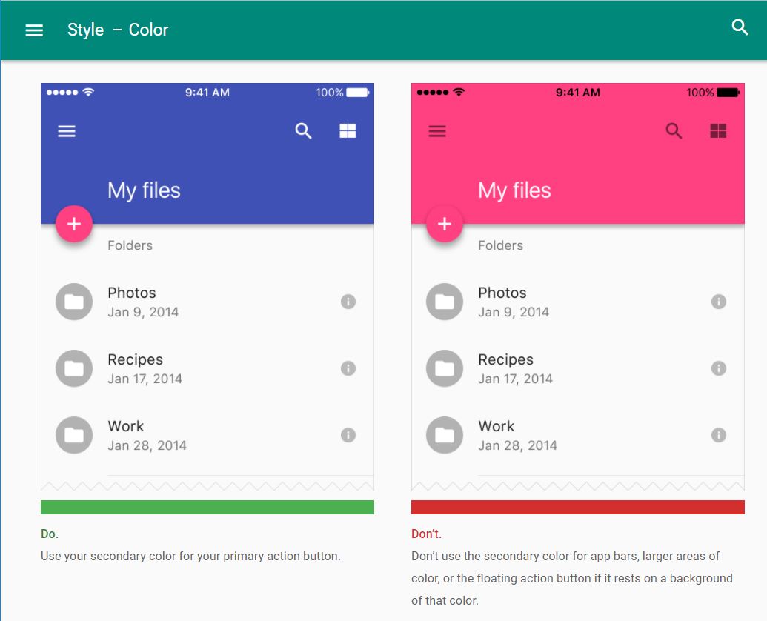Click the green Do indicator bar
The image size is (767, 621).
coord(207,507)
